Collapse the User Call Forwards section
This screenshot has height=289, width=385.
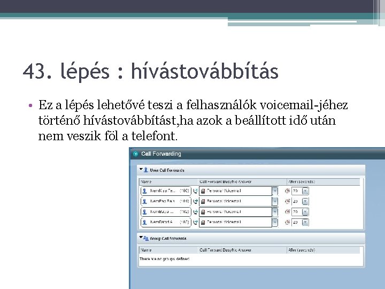pos(141,169)
